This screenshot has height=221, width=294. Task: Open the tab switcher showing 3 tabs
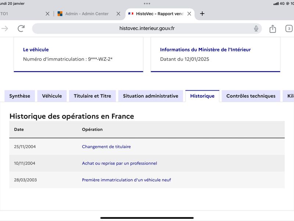[289, 29]
